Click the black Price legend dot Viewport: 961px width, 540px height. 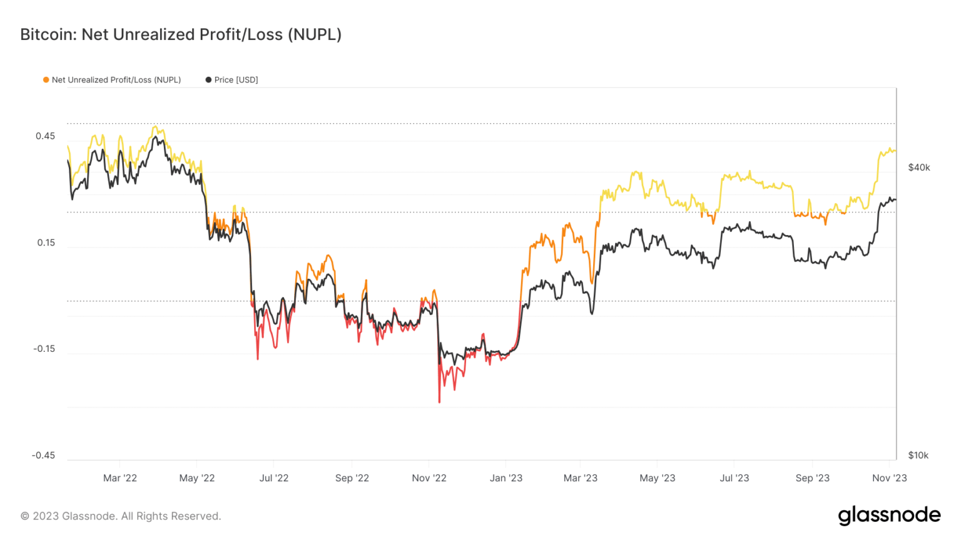pyautogui.click(x=208, y=80)
